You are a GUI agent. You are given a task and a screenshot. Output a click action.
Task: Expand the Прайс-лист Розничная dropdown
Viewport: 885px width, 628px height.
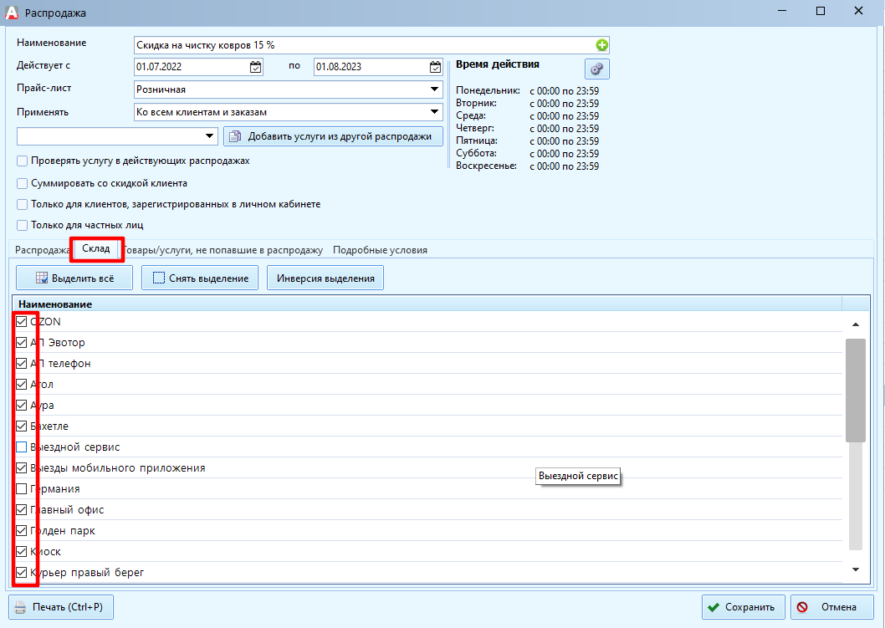click(x=434, y=89)
